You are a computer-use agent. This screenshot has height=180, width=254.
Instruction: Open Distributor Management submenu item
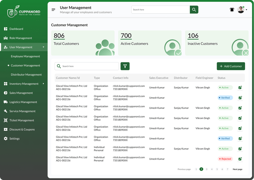pos(26,75)
